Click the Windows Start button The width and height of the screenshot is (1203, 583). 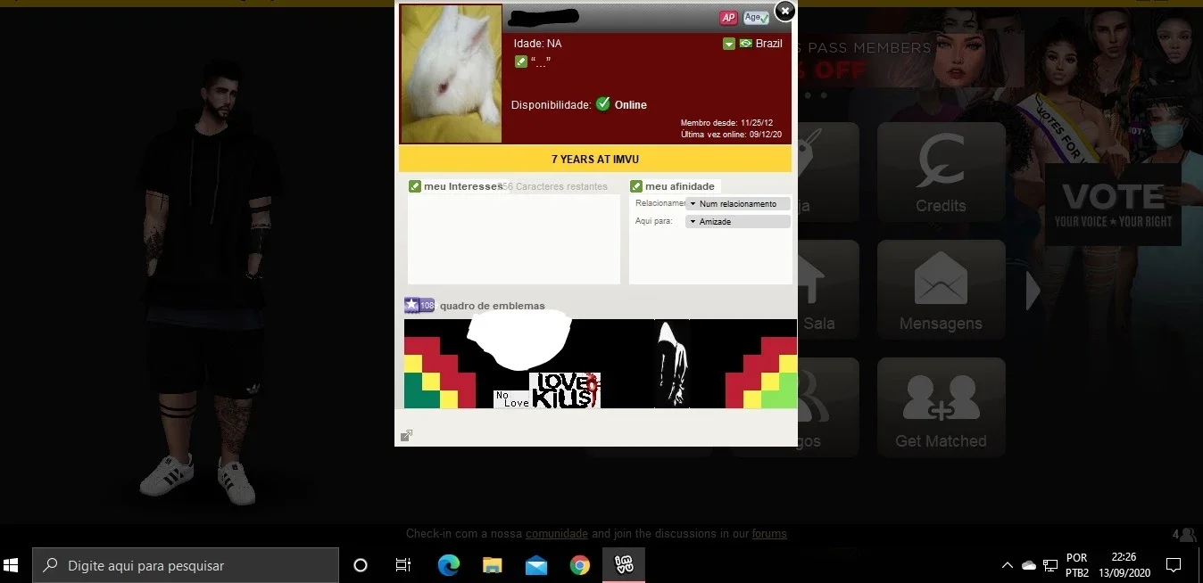[x=12, y=565]
